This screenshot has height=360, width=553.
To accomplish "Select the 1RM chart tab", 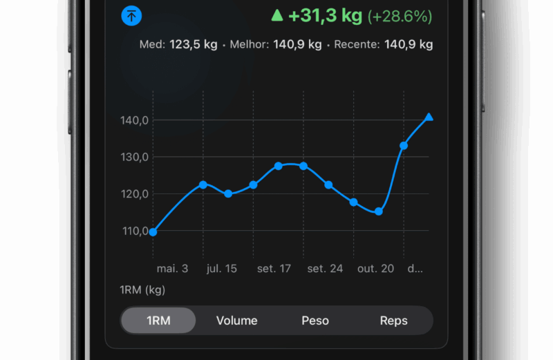I will tap(158, 320).
